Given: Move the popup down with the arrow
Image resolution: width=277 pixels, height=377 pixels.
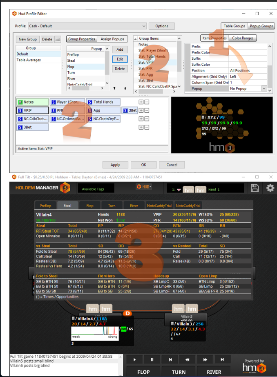Looking at the screenshot, I should pyautogui.click(x=125, y=88).
